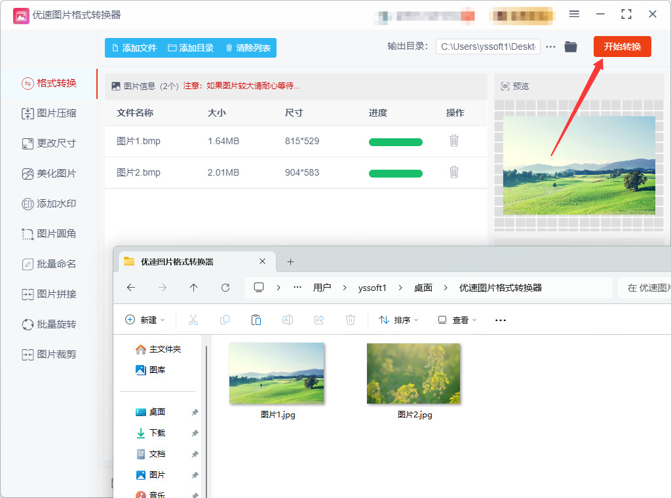
Task: Open 批量命名 in the sidebar
Action: click(x=49, y=264)
